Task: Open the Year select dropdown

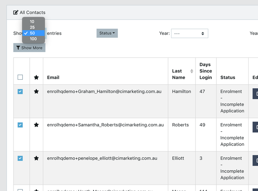Action: [x=189, y=33]
